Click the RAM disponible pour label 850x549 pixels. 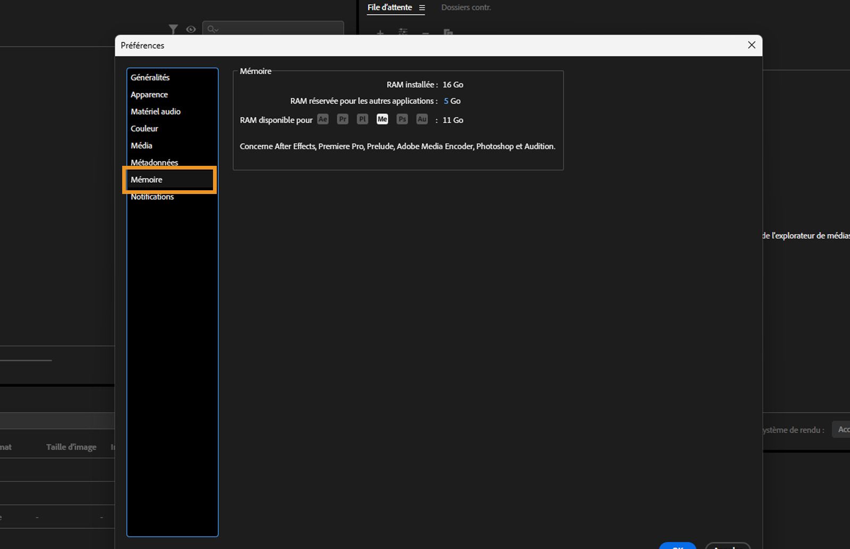coord(276,120)
